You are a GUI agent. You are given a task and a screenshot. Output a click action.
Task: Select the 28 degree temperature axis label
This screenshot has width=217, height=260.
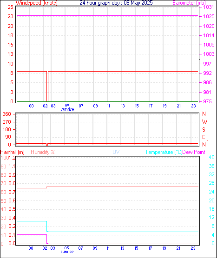[211, 183]
